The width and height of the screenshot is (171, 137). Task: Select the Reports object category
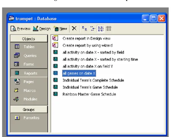[29, 73]
